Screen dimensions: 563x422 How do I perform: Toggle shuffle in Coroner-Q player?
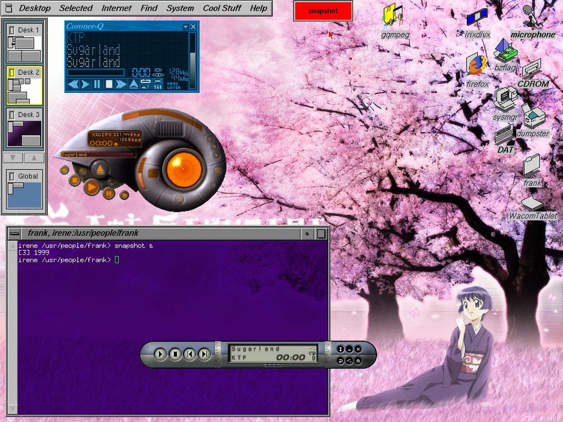point(145,87)
